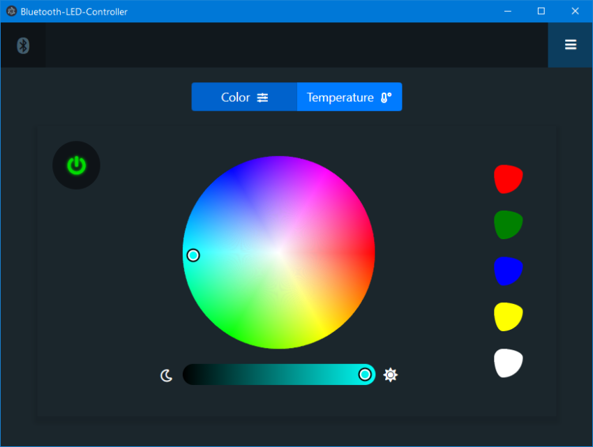Viewport: 593px width, 447px height.
Task: Select the white color preset
Action: click(508, 363)
